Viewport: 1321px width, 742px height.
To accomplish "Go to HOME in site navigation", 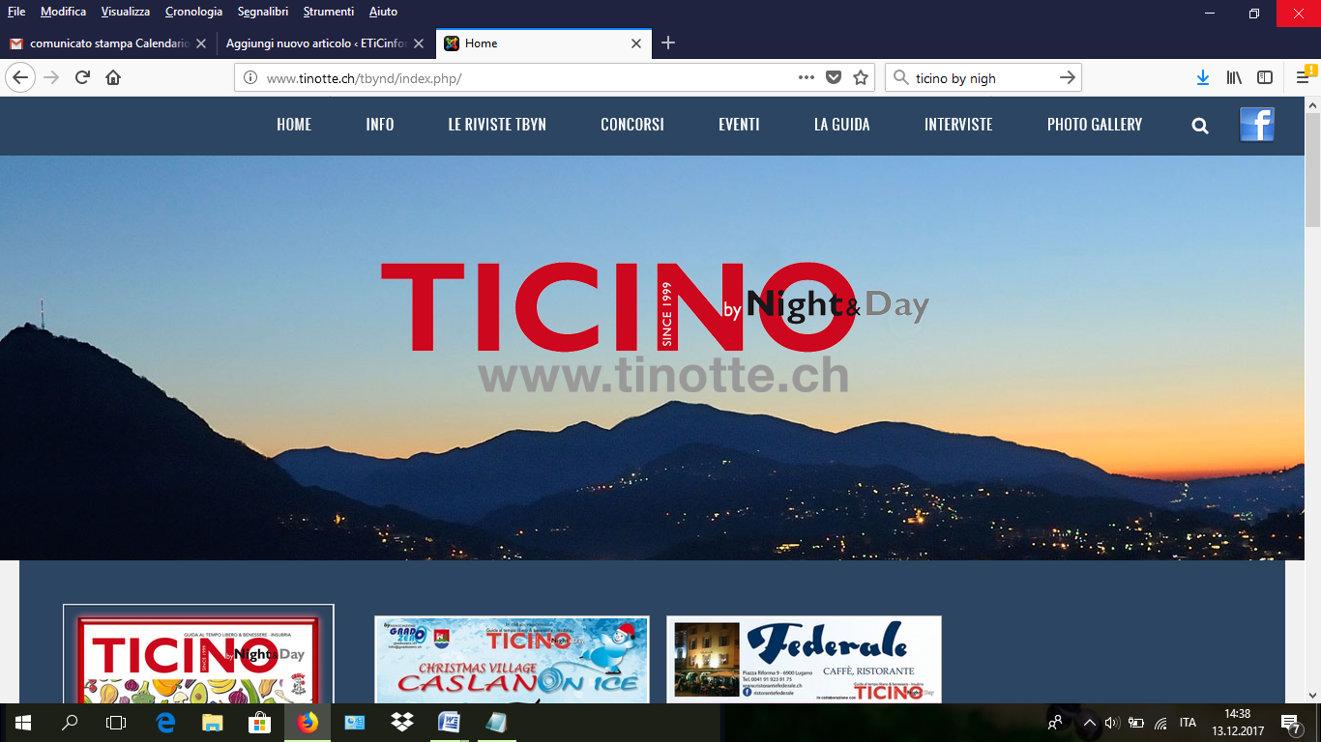I will 294,125.
